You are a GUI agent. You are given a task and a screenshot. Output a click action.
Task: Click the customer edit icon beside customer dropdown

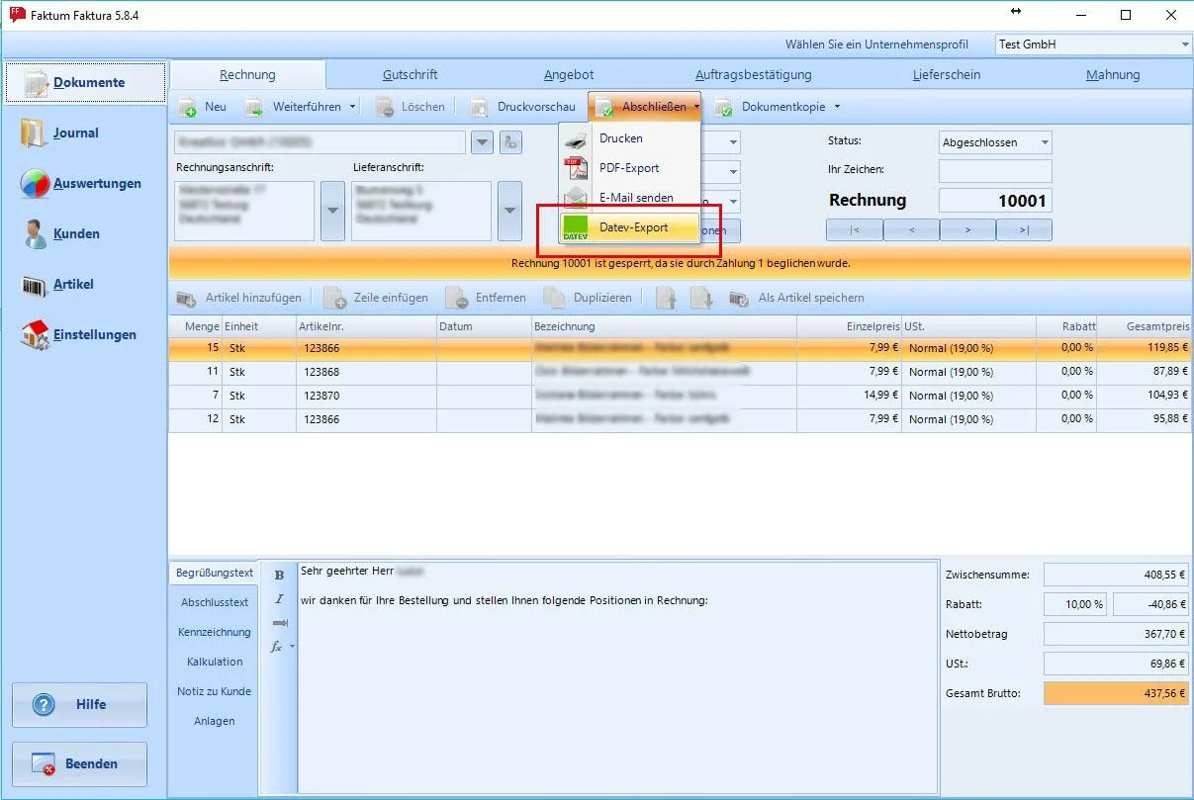coord(510,142)
